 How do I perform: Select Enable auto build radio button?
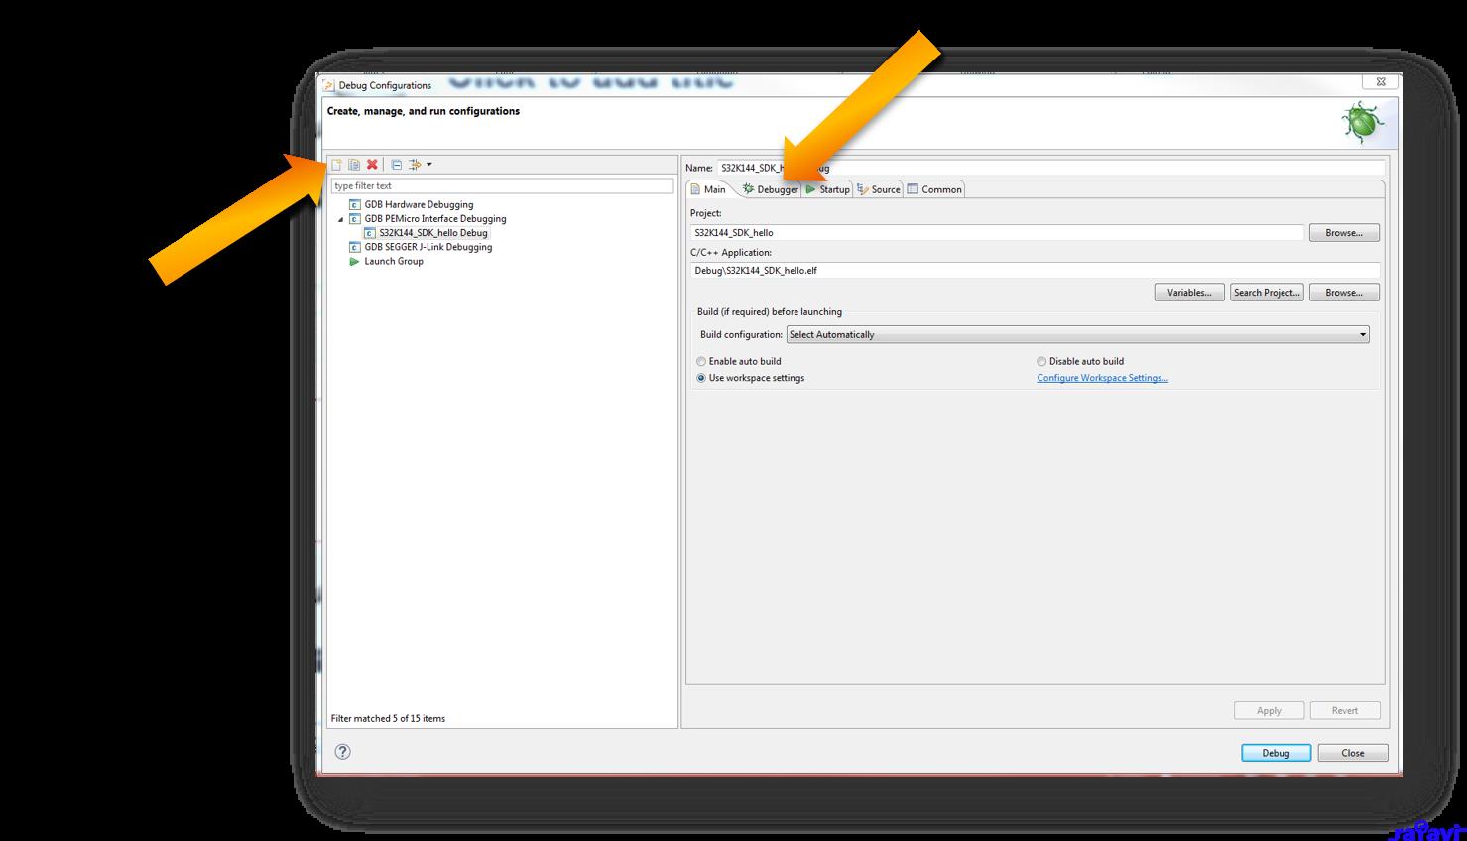tap(701, 362)
